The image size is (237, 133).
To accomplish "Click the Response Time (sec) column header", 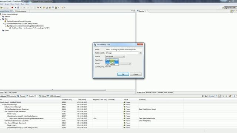I will [x=100, y=100].
